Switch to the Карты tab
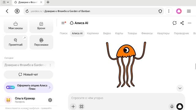 119,33
